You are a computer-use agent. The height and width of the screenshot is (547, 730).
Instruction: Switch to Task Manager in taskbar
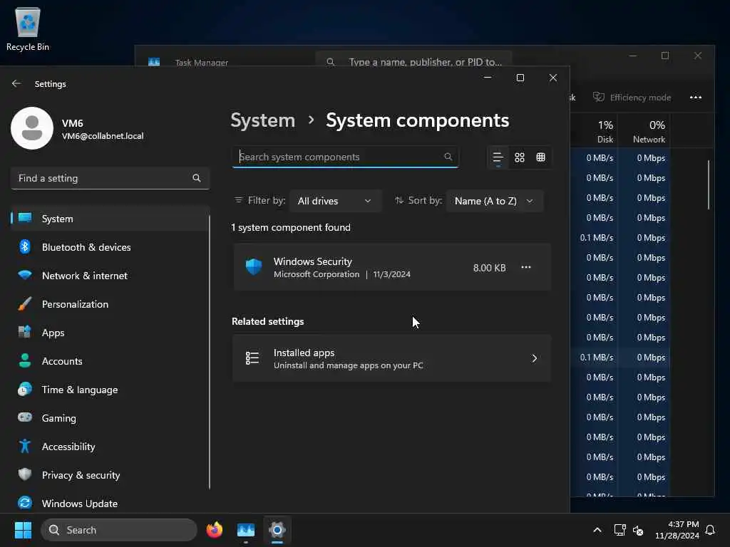[x=246, y=530]
